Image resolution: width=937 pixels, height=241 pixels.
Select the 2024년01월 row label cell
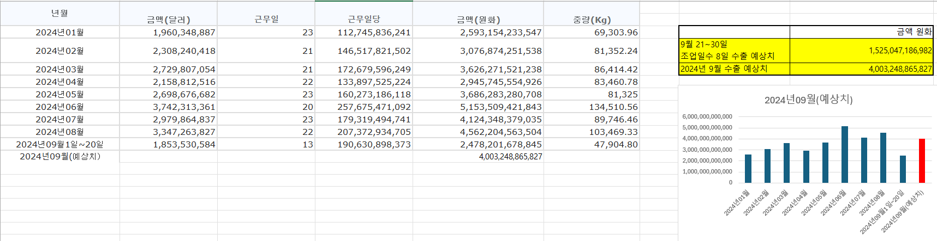pyautogui.click(x=60, y=32)
